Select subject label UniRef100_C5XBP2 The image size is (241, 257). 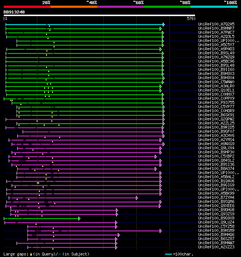coord(216,156)
